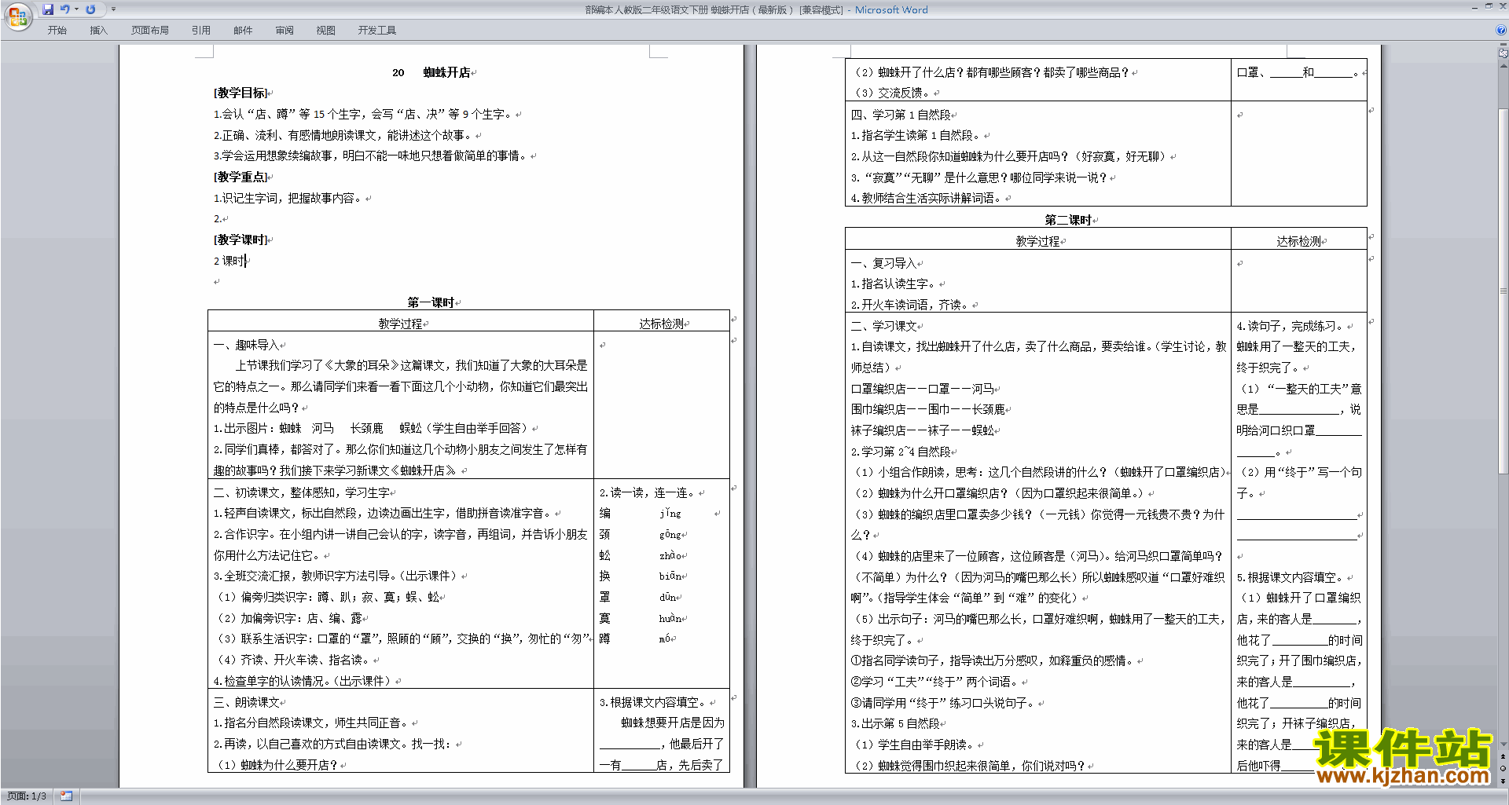Screen dimensions: 1509x805
Task: Click the Next Page double-arrow button
Action: 1503,781
